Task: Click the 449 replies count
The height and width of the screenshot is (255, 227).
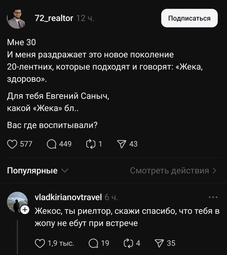Action: (65, 144)
